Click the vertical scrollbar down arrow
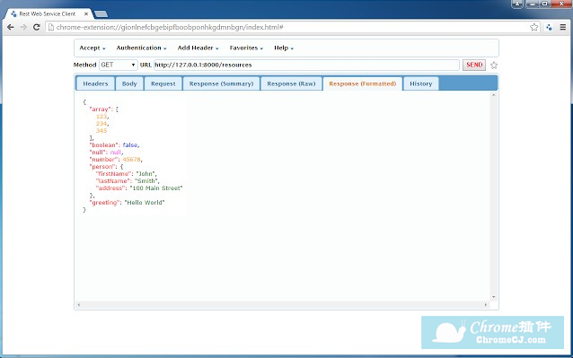Screen dimensions: 573x358 click(x=493, y=297)
